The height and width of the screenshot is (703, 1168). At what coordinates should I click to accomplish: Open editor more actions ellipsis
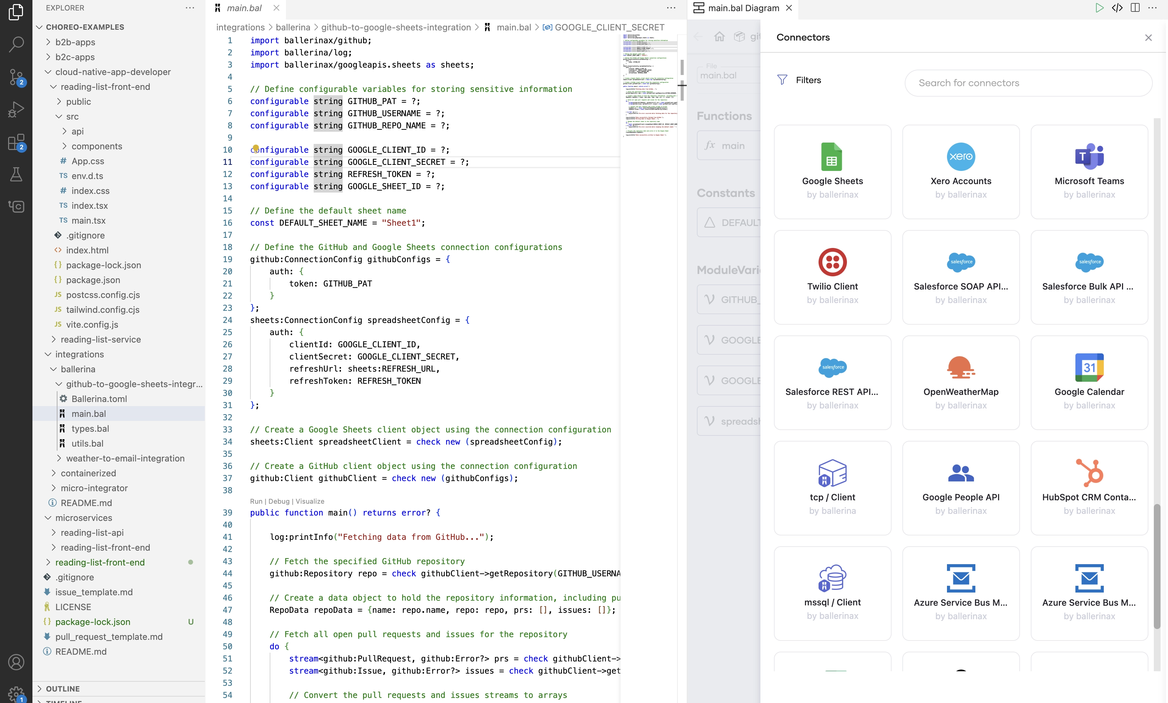(671, 8)
